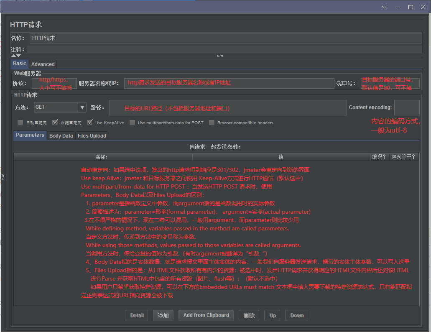Open the Body Data tab
The height and width of the screenshot is (332, 431).
pos(61,136)
